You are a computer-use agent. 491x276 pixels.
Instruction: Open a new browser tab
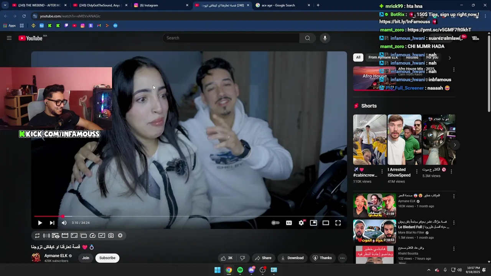click(x=318, y=5)
